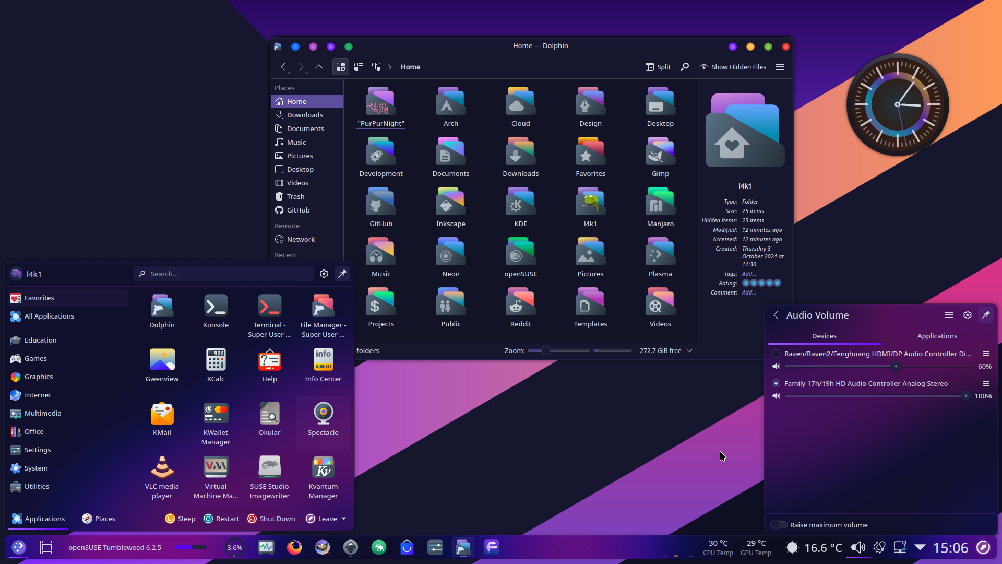Viewport: 1002px width, 564px height.
Task: Click the Shut Down button
Action: click(271, 519)
